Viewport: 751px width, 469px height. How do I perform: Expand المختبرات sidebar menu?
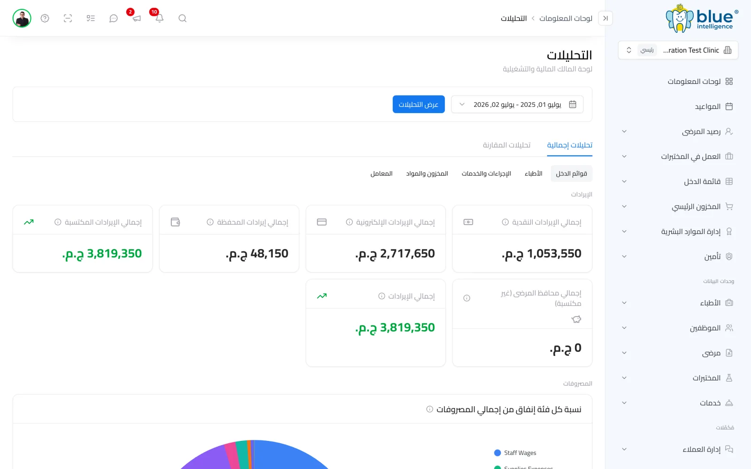(x=624, y=378)
